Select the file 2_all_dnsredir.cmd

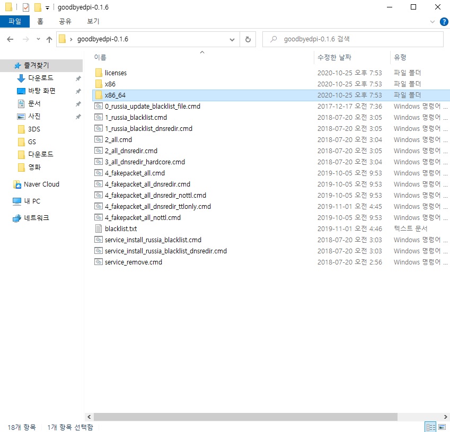pos(131,151)
